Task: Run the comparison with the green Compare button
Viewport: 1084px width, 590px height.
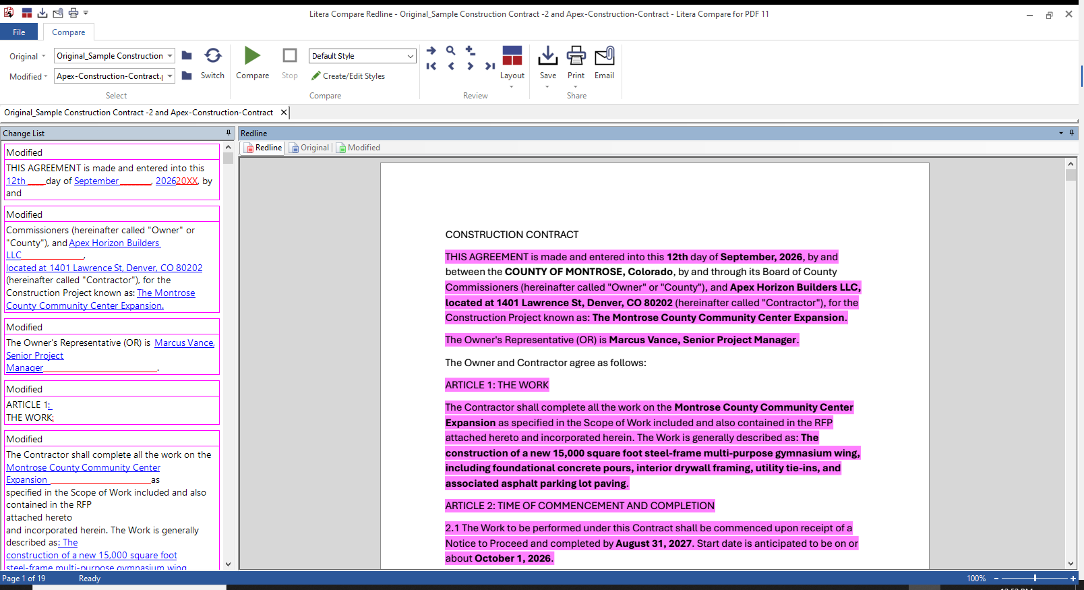Action: click(x=252, y=63)
